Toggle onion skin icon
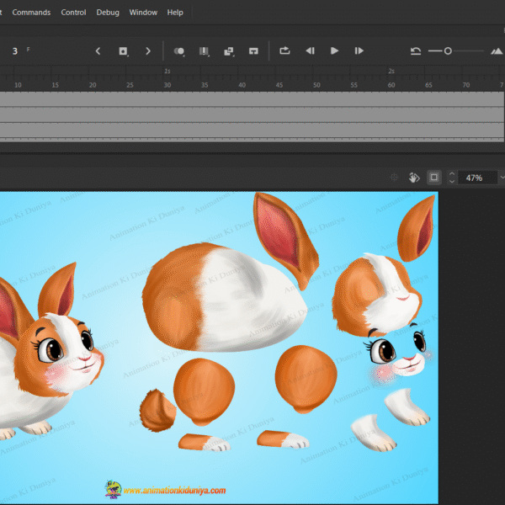 179,50
